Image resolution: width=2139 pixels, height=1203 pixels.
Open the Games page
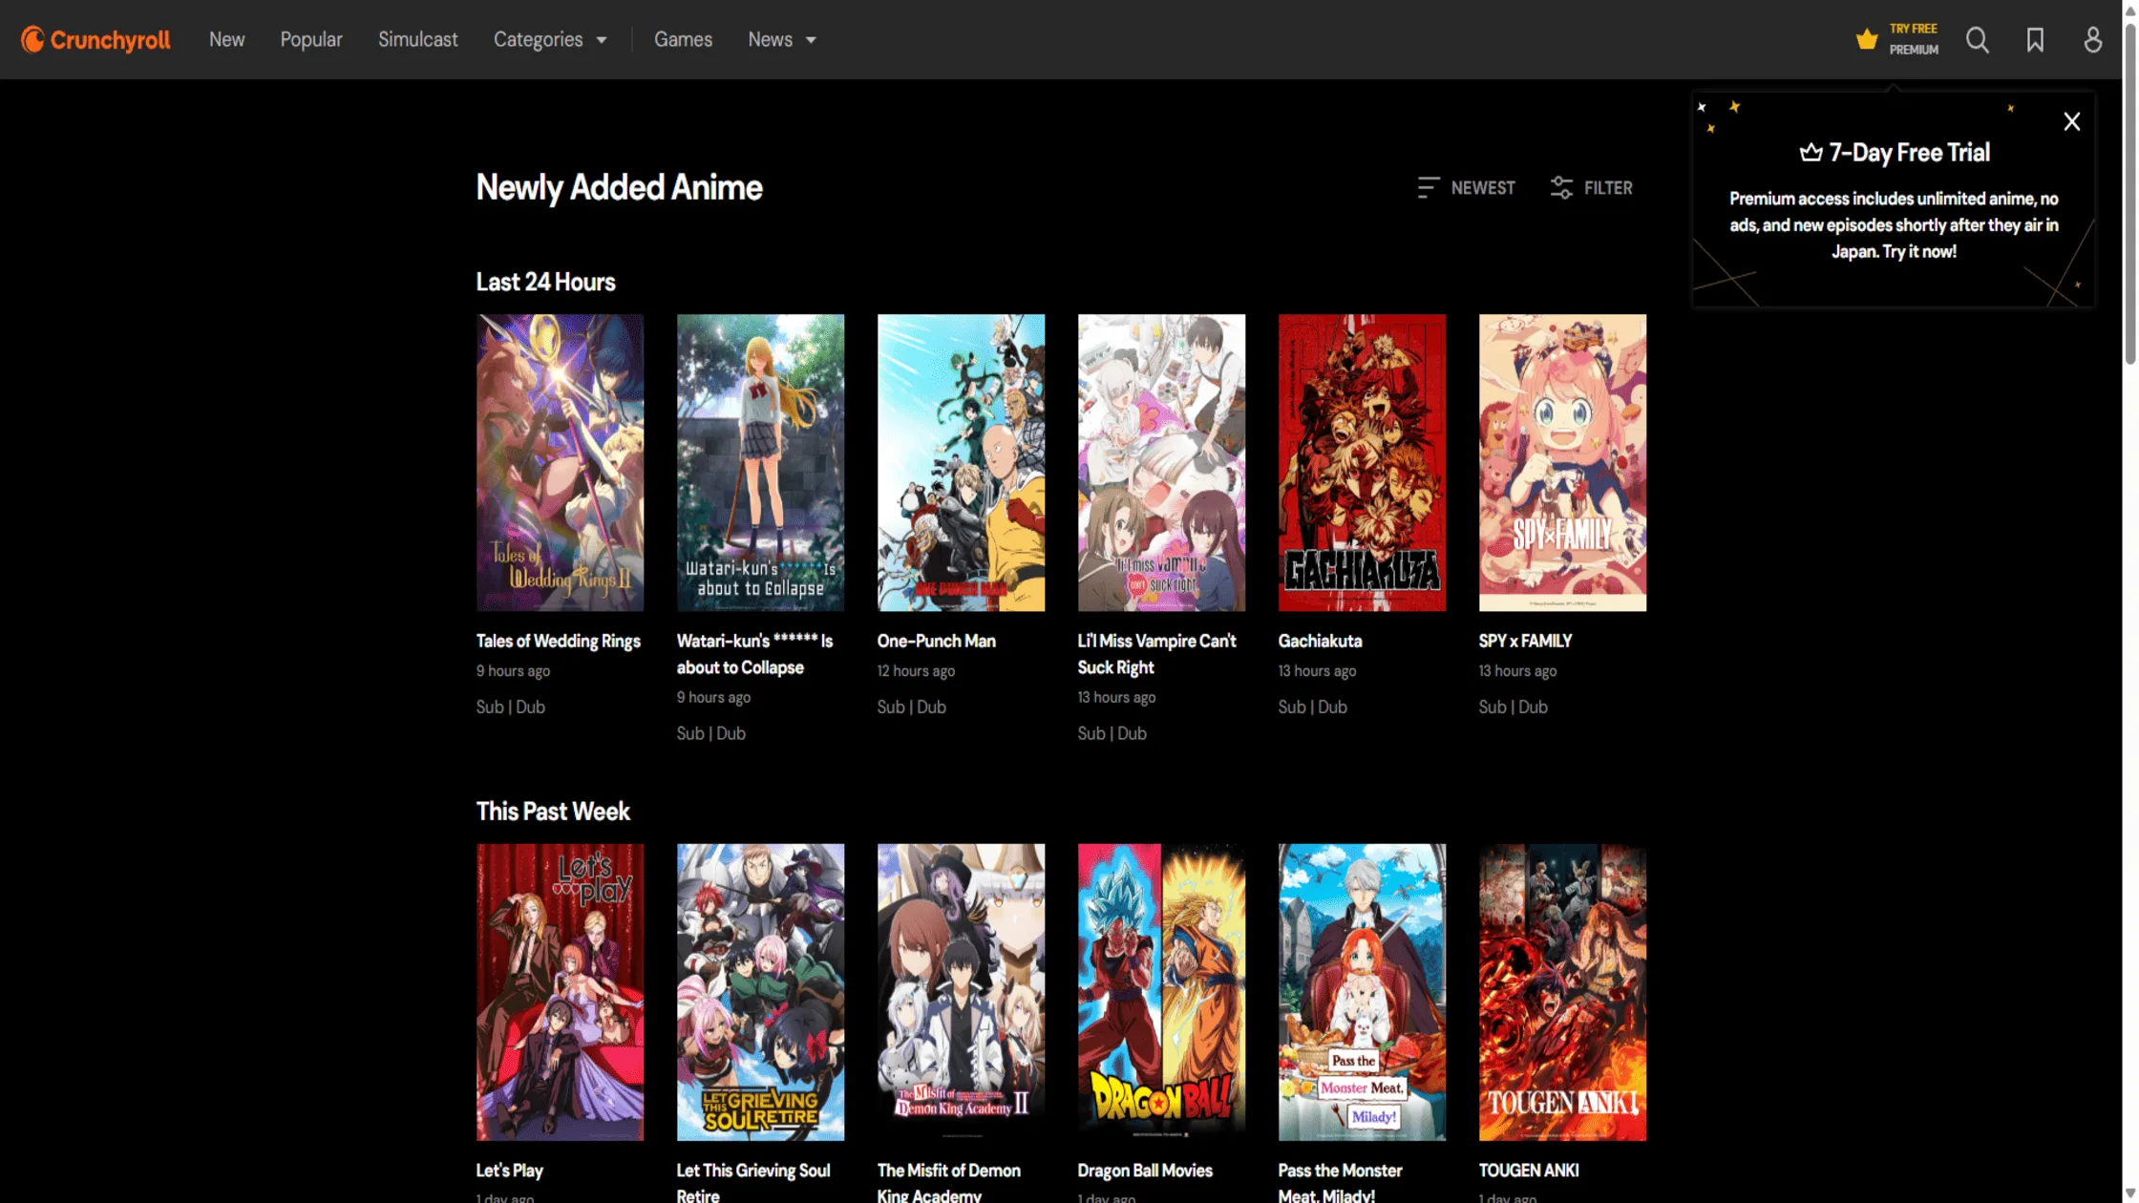pos(683,39)
